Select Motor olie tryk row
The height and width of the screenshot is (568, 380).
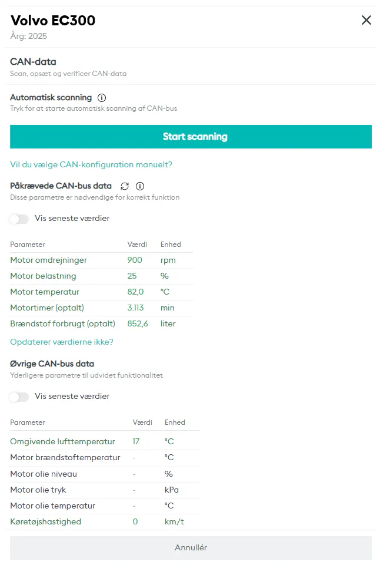(x=105, y=490)
